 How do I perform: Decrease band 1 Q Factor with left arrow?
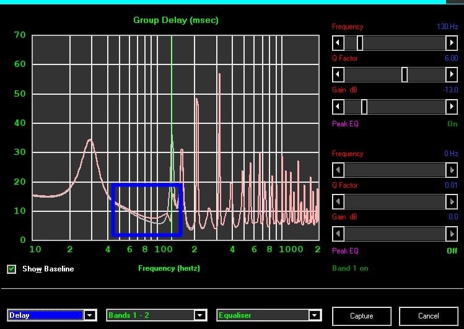point(338,74)
